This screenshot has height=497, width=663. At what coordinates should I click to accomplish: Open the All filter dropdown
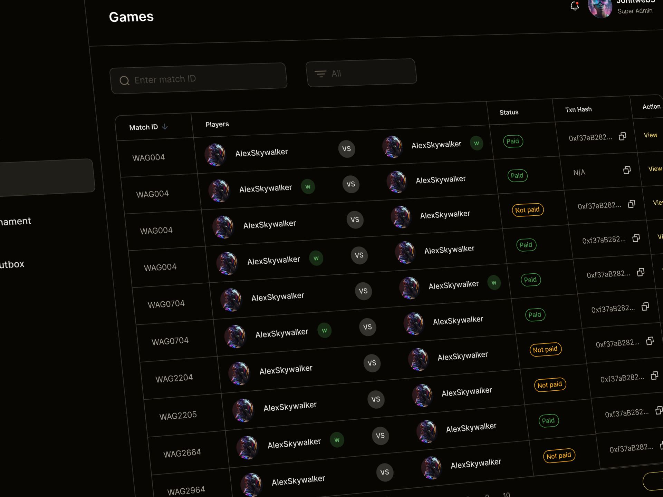(x=361, y=73)
